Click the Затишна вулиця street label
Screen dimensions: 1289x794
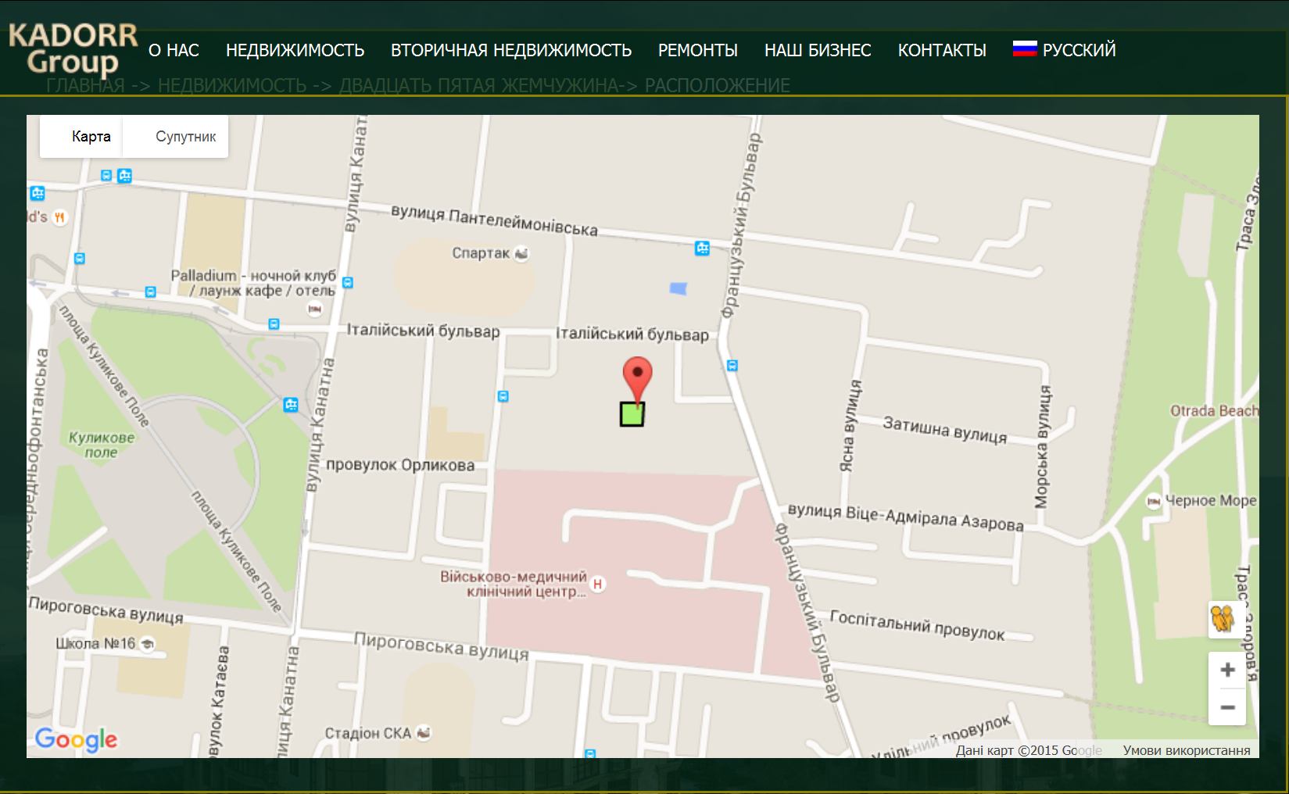point(945,429)
